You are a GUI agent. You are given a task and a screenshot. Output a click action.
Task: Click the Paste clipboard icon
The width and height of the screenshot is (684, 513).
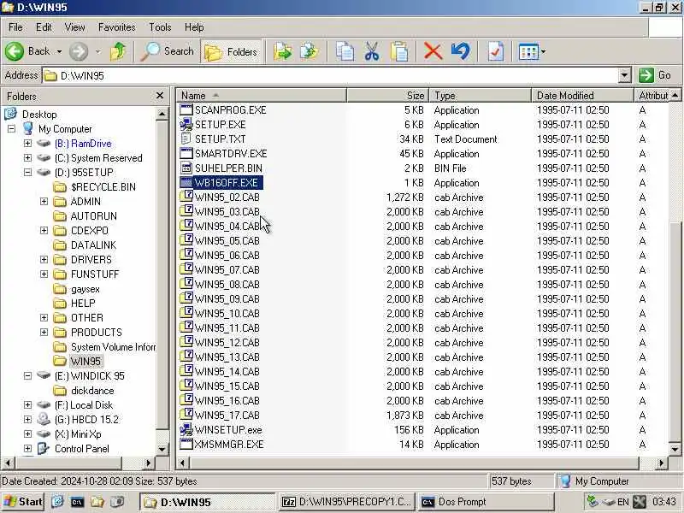(399, 51)
